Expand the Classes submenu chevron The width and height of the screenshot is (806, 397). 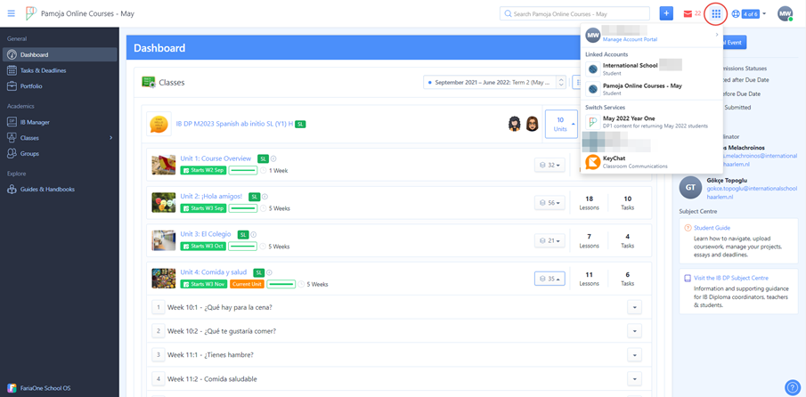[x=111, y=138]
